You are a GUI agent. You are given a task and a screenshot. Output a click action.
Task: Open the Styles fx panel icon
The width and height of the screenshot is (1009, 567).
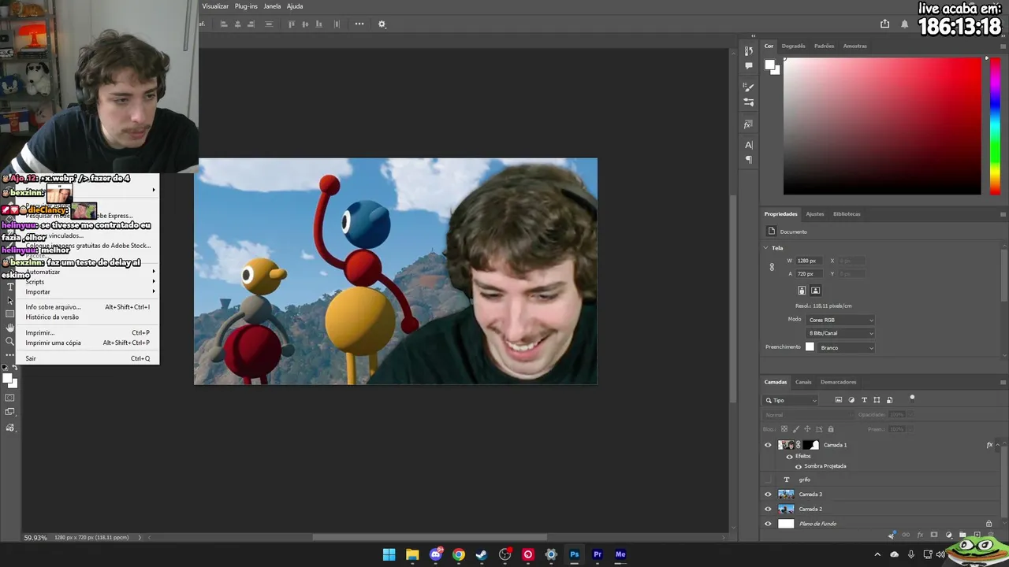click(x=749, y=124)
